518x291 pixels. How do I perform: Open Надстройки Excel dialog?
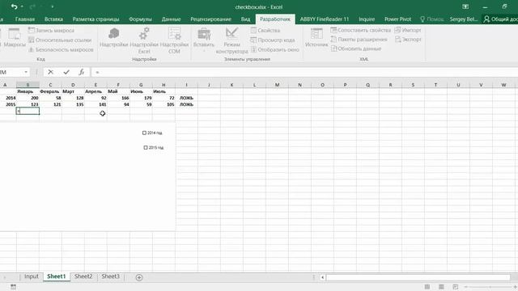(144, 40)
